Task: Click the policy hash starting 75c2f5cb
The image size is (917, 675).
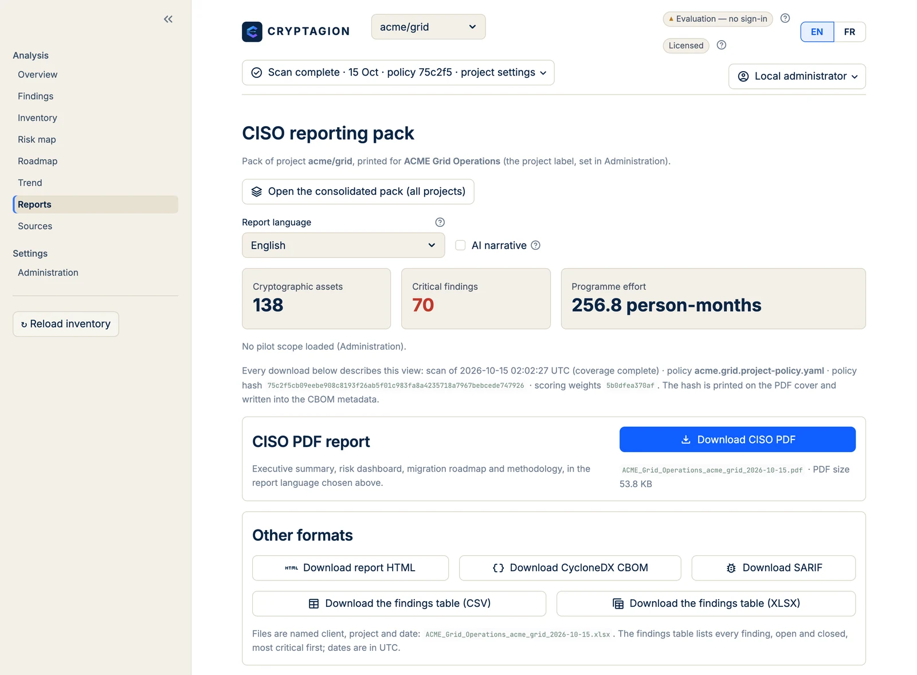Action: tap(395, 386)
